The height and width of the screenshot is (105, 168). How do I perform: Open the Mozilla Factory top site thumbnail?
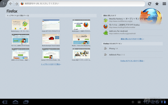click(20, 25)
